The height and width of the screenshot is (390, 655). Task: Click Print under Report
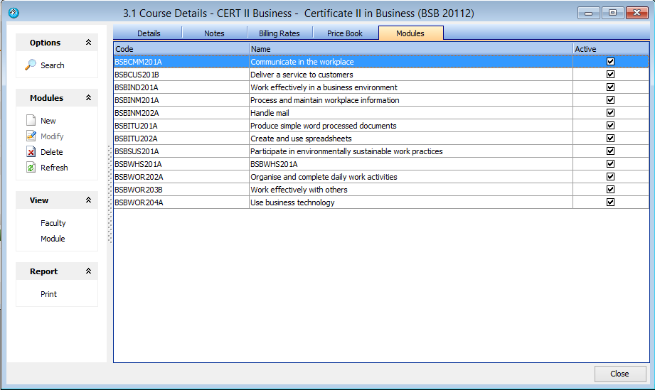tap(49, 294)
